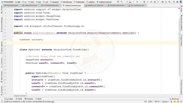The height and width of the screenshot is (103, 183).
Task: Switch to the MainActivity.java tab
Action: tap(12, 5)
